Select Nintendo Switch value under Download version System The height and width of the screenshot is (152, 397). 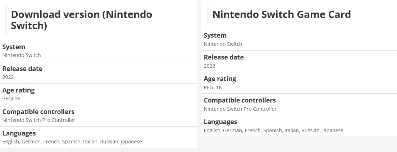tap(22, 55)
